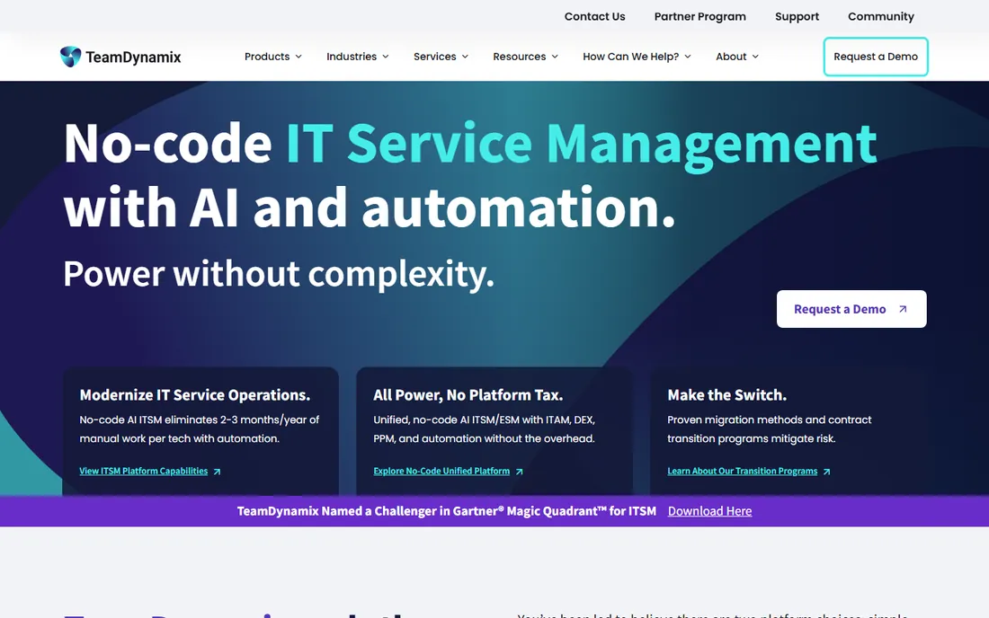989x618 pixels.
Task: Click the Modernize IT Service Operations heading
Action: click(195, 395)
